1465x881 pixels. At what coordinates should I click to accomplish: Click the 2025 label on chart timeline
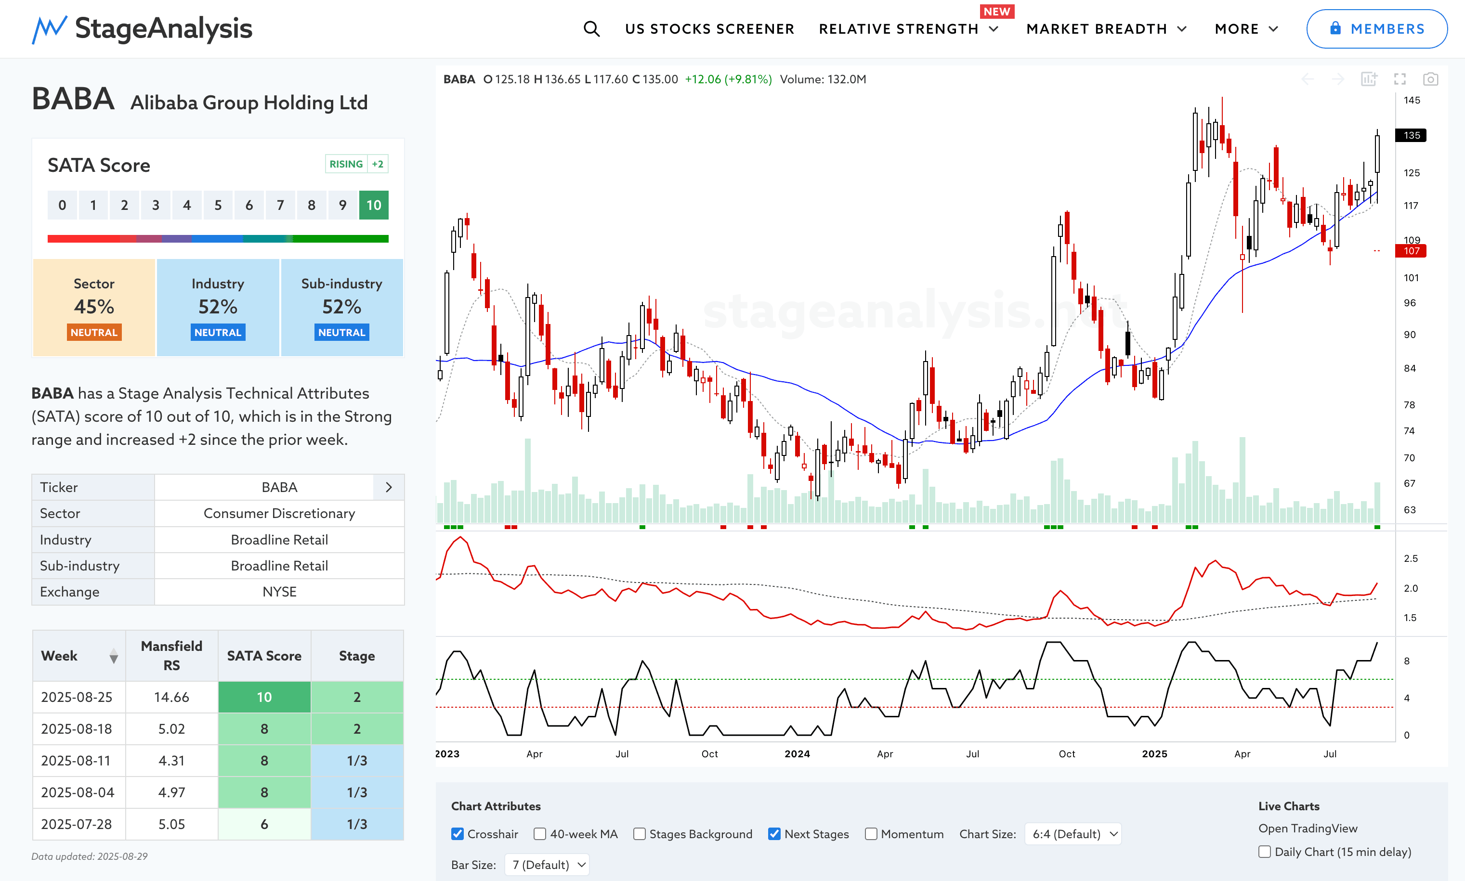1154,754
